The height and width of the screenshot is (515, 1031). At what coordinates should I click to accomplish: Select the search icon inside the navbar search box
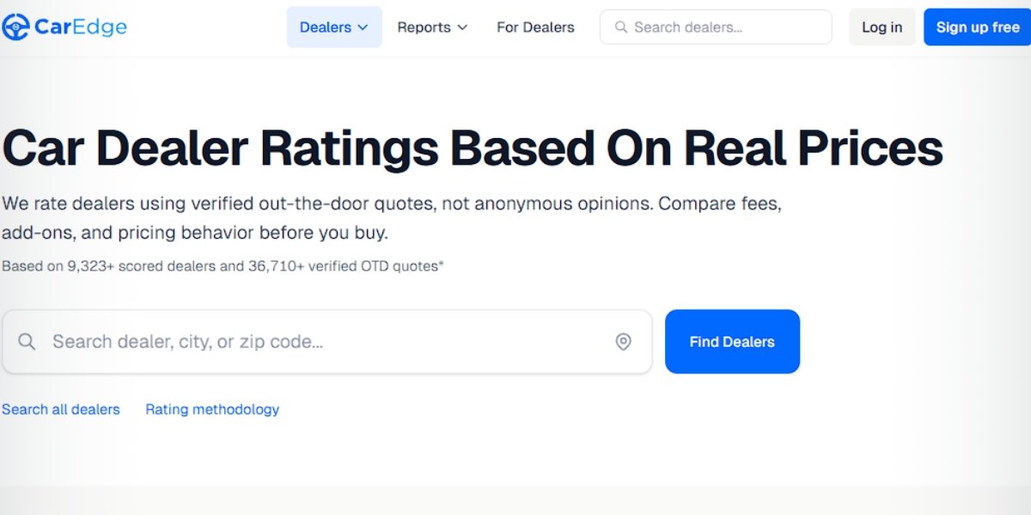[x=621, y=27]
